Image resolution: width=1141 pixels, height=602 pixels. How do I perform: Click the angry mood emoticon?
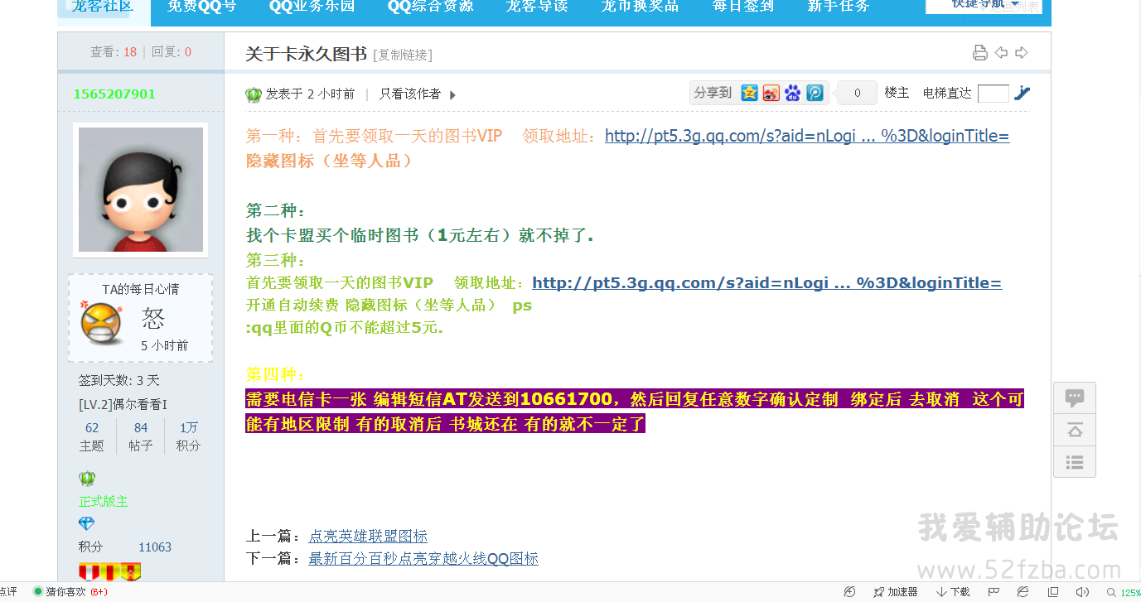(101, 323)
